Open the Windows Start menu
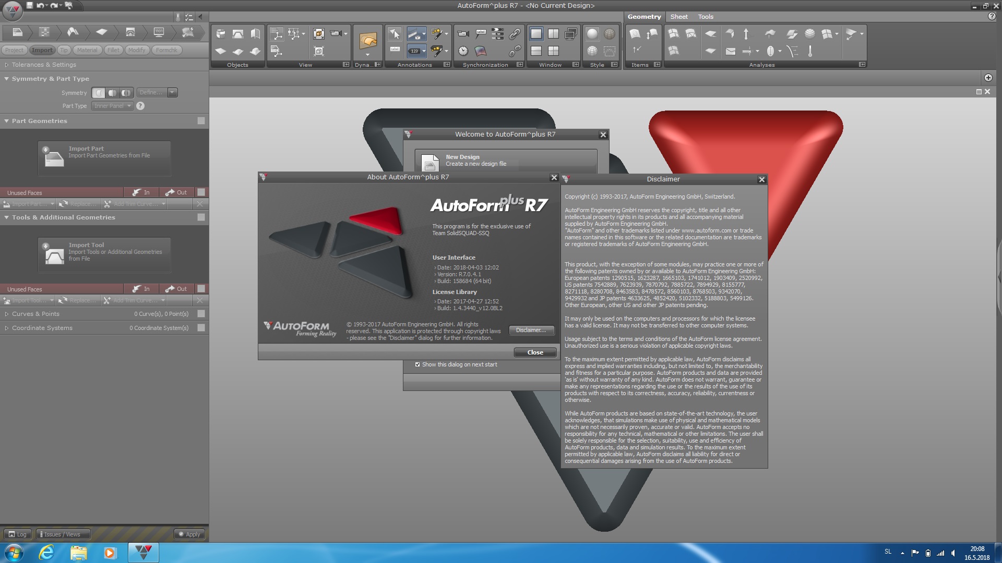Screen dimensions: 1002x563 point(13,553)
